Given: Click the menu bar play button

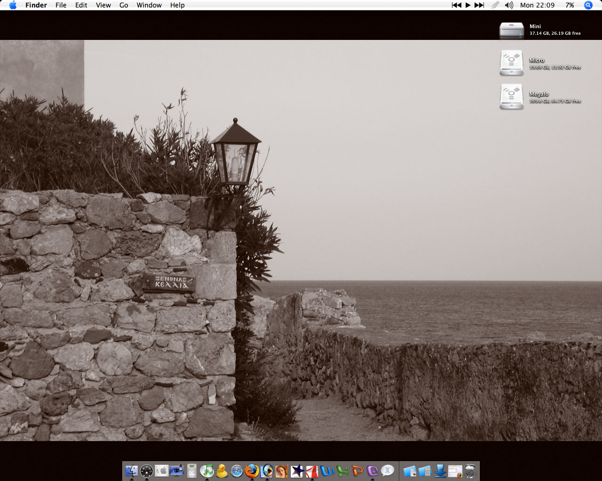Looking at the screenshot, I should [468, 5].
